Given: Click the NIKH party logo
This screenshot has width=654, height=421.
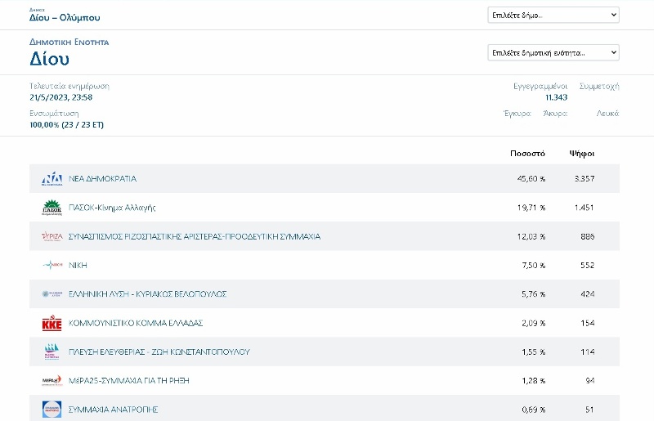Looking at the screenshot, I should [x=52, y=265].
